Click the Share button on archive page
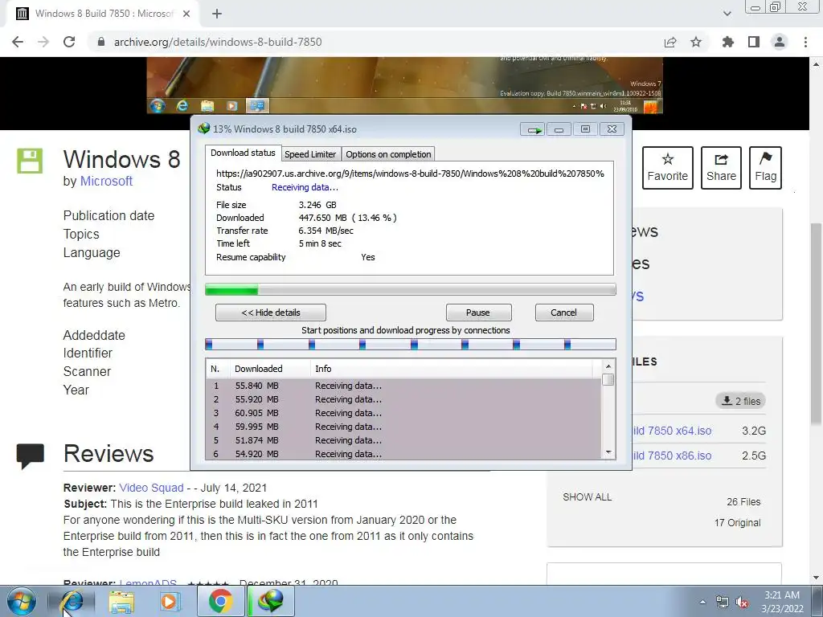Image resolution: width=823 pixels, height=617 pixels. (721, 168)
